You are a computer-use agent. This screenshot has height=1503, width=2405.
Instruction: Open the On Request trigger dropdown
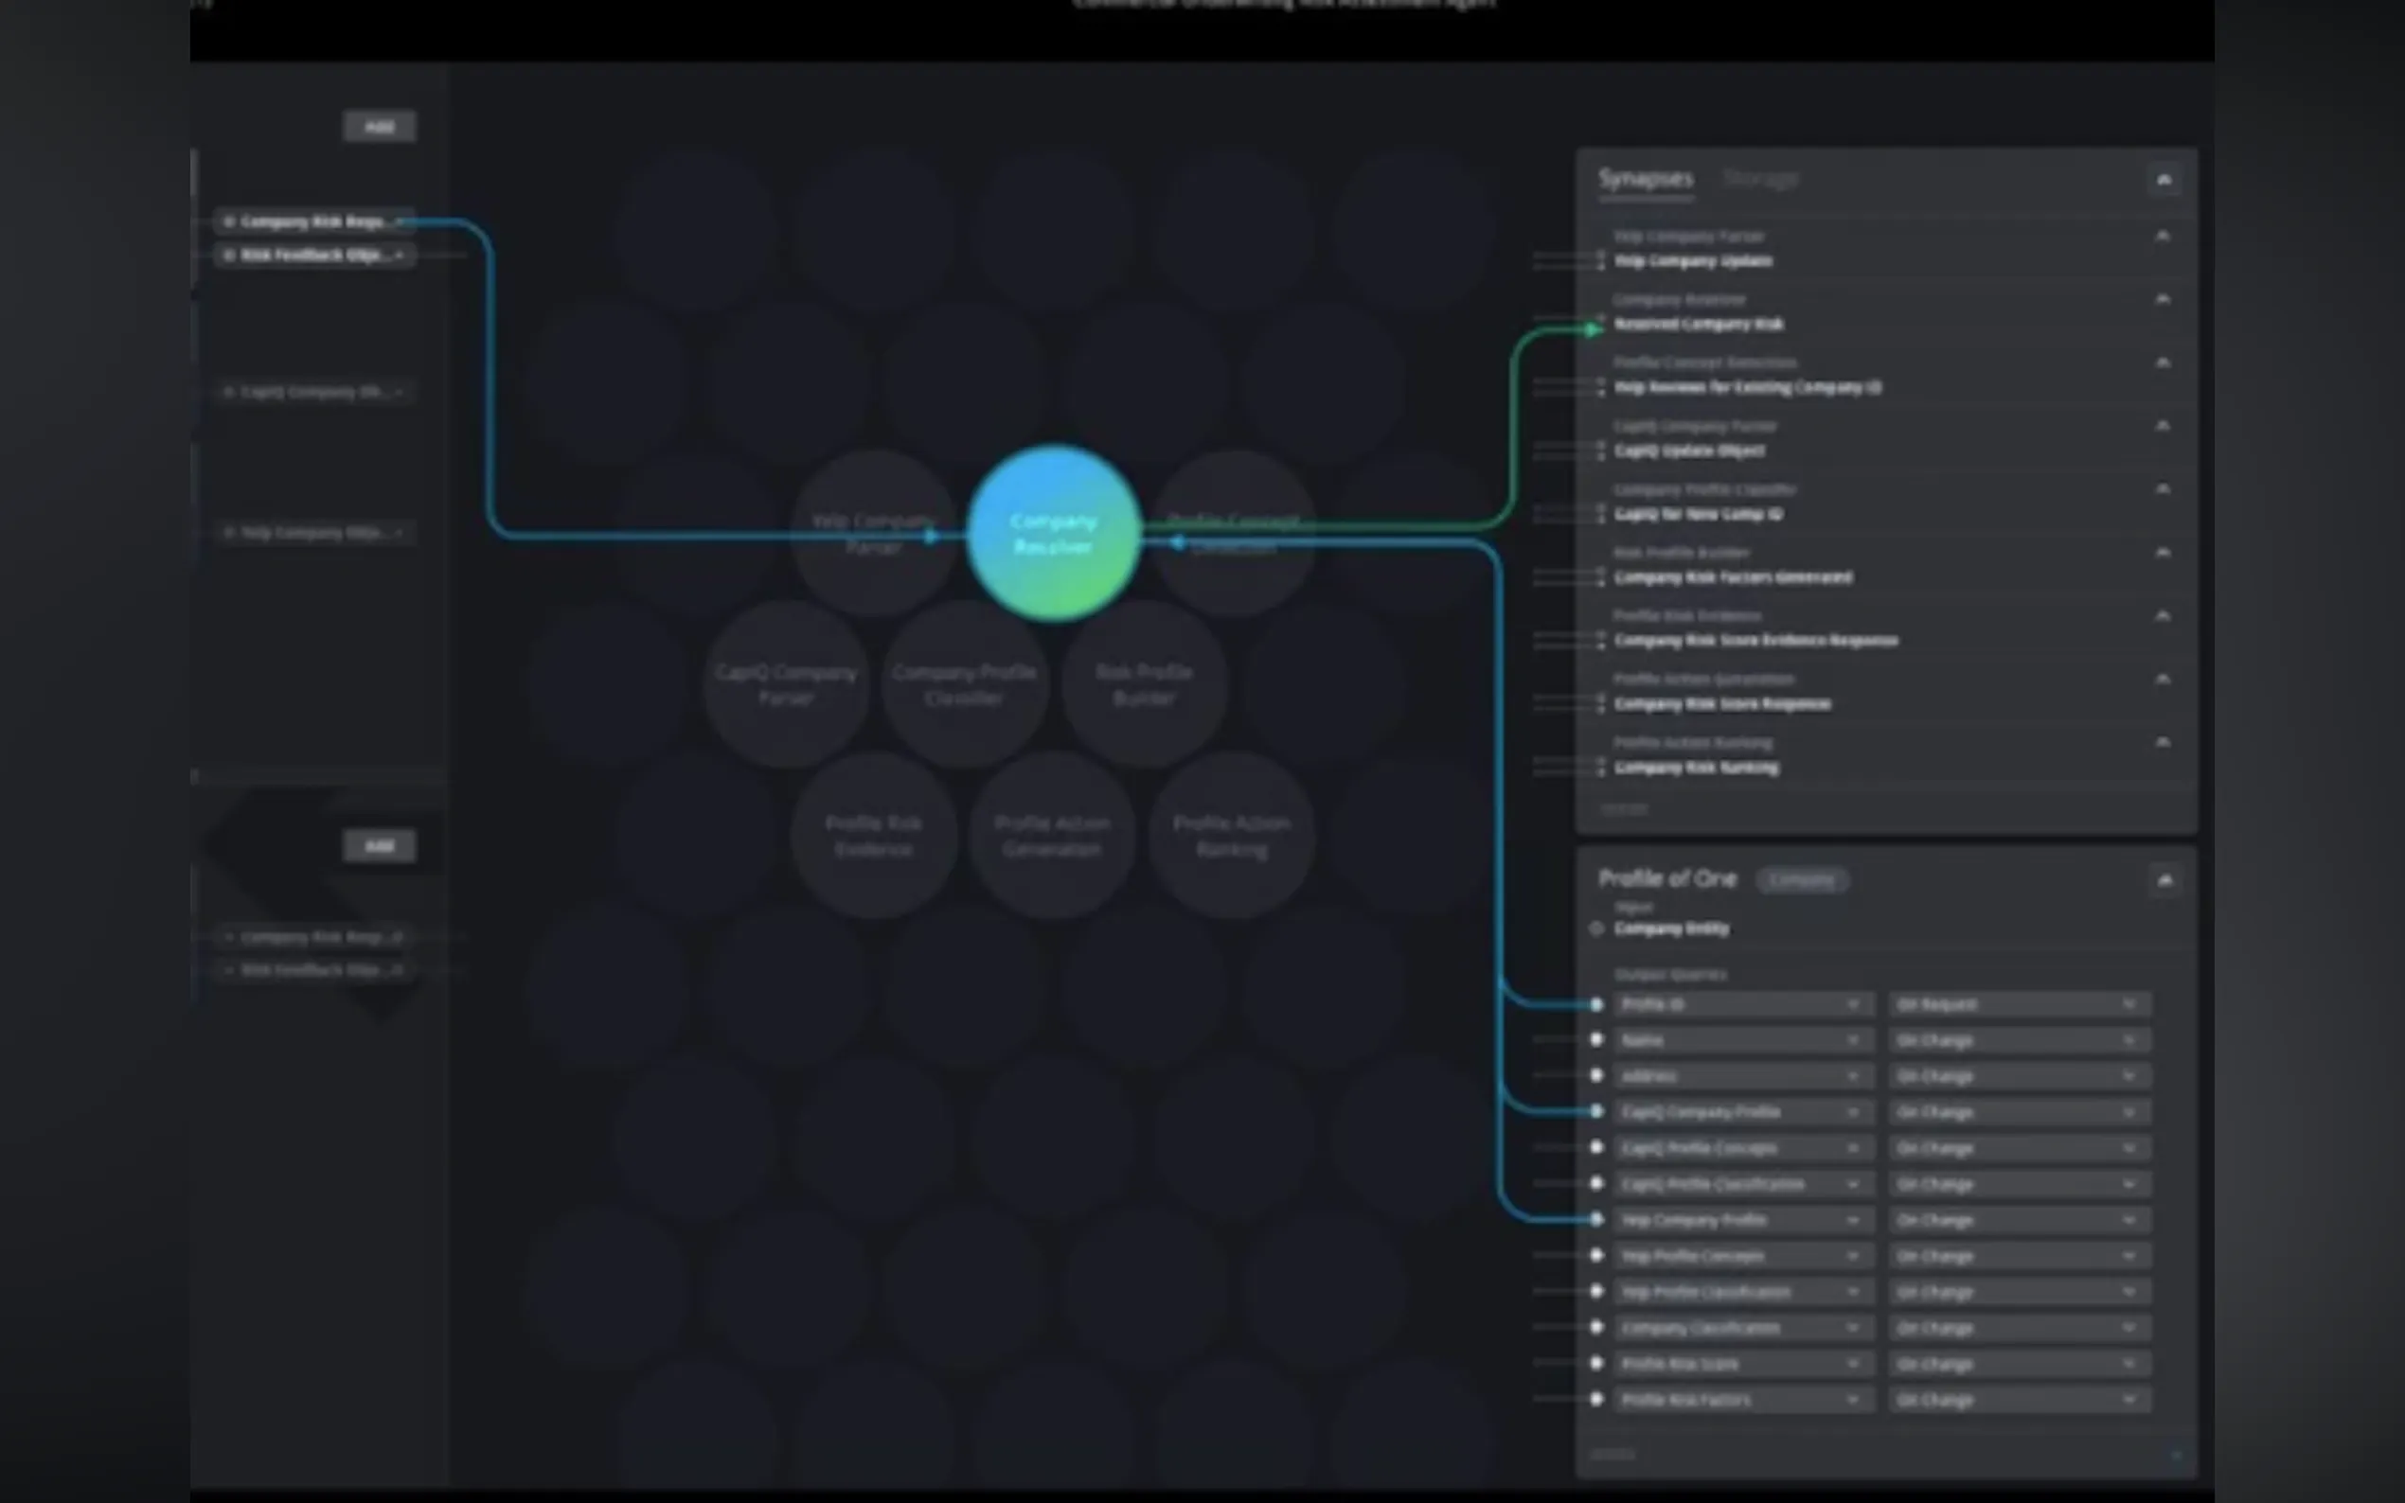coord(2019,1005)
